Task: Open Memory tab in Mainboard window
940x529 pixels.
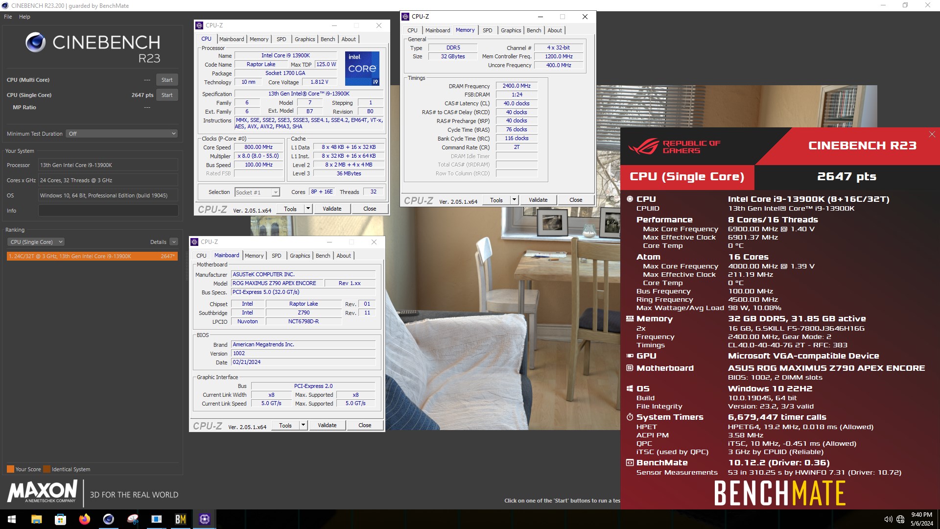Action: point(254,256)
